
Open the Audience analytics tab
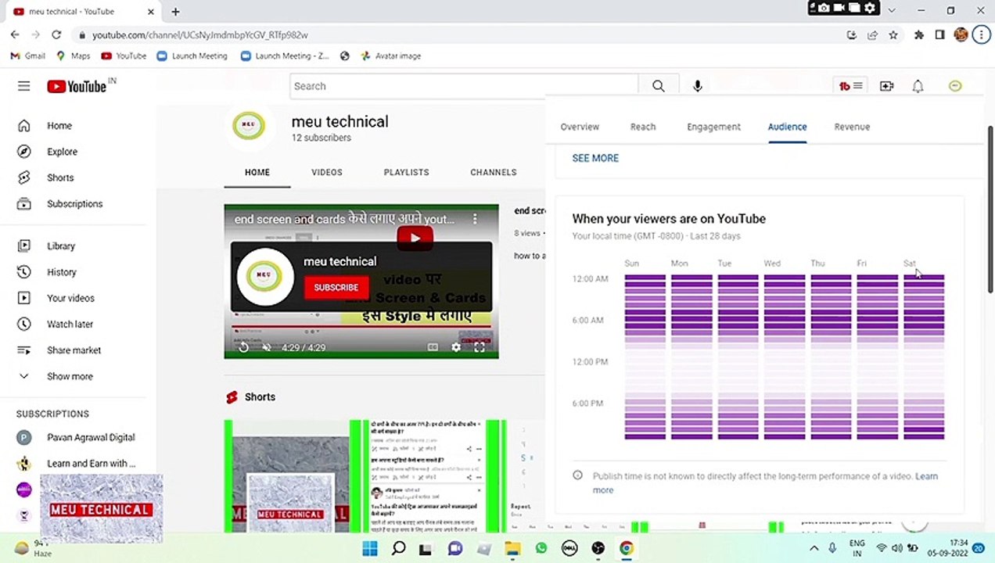pyautogui.click(x=787, y=127)
